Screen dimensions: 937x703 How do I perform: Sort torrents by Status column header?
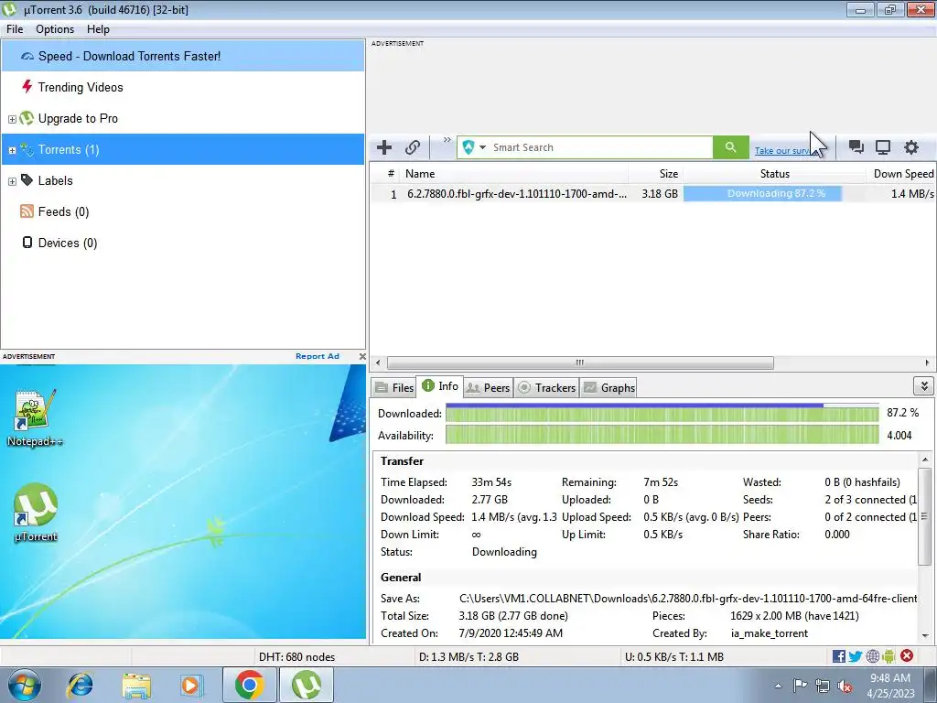774,174
